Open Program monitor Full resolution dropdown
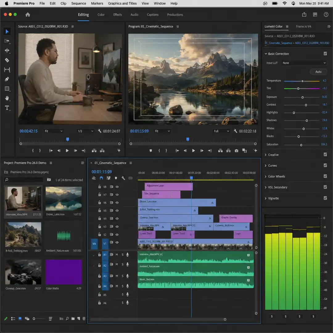This screenshot has width=333, height=333. 221,131
